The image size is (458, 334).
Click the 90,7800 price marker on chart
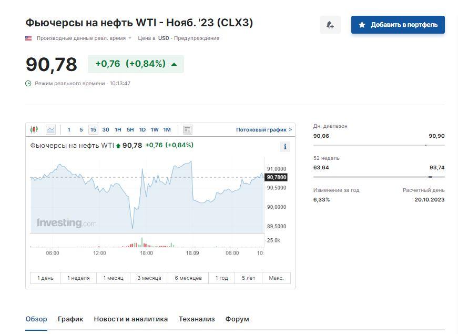click(x=276, y=177)
